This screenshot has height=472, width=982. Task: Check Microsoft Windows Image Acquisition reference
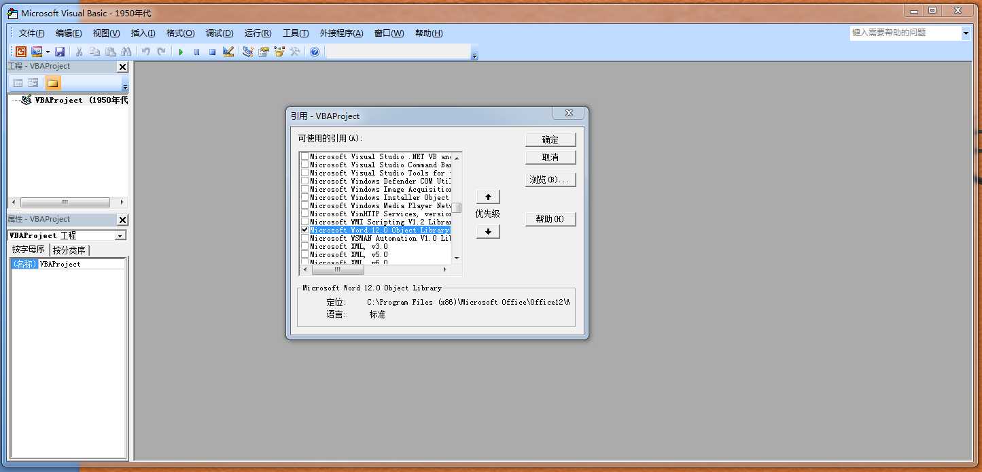pos(304,189)
